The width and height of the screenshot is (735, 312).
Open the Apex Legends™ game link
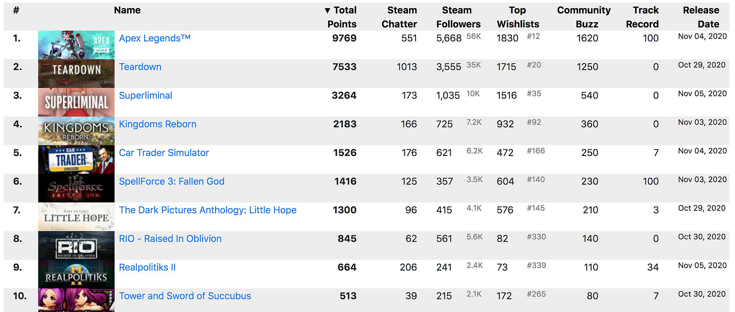(x=154, y=38)
